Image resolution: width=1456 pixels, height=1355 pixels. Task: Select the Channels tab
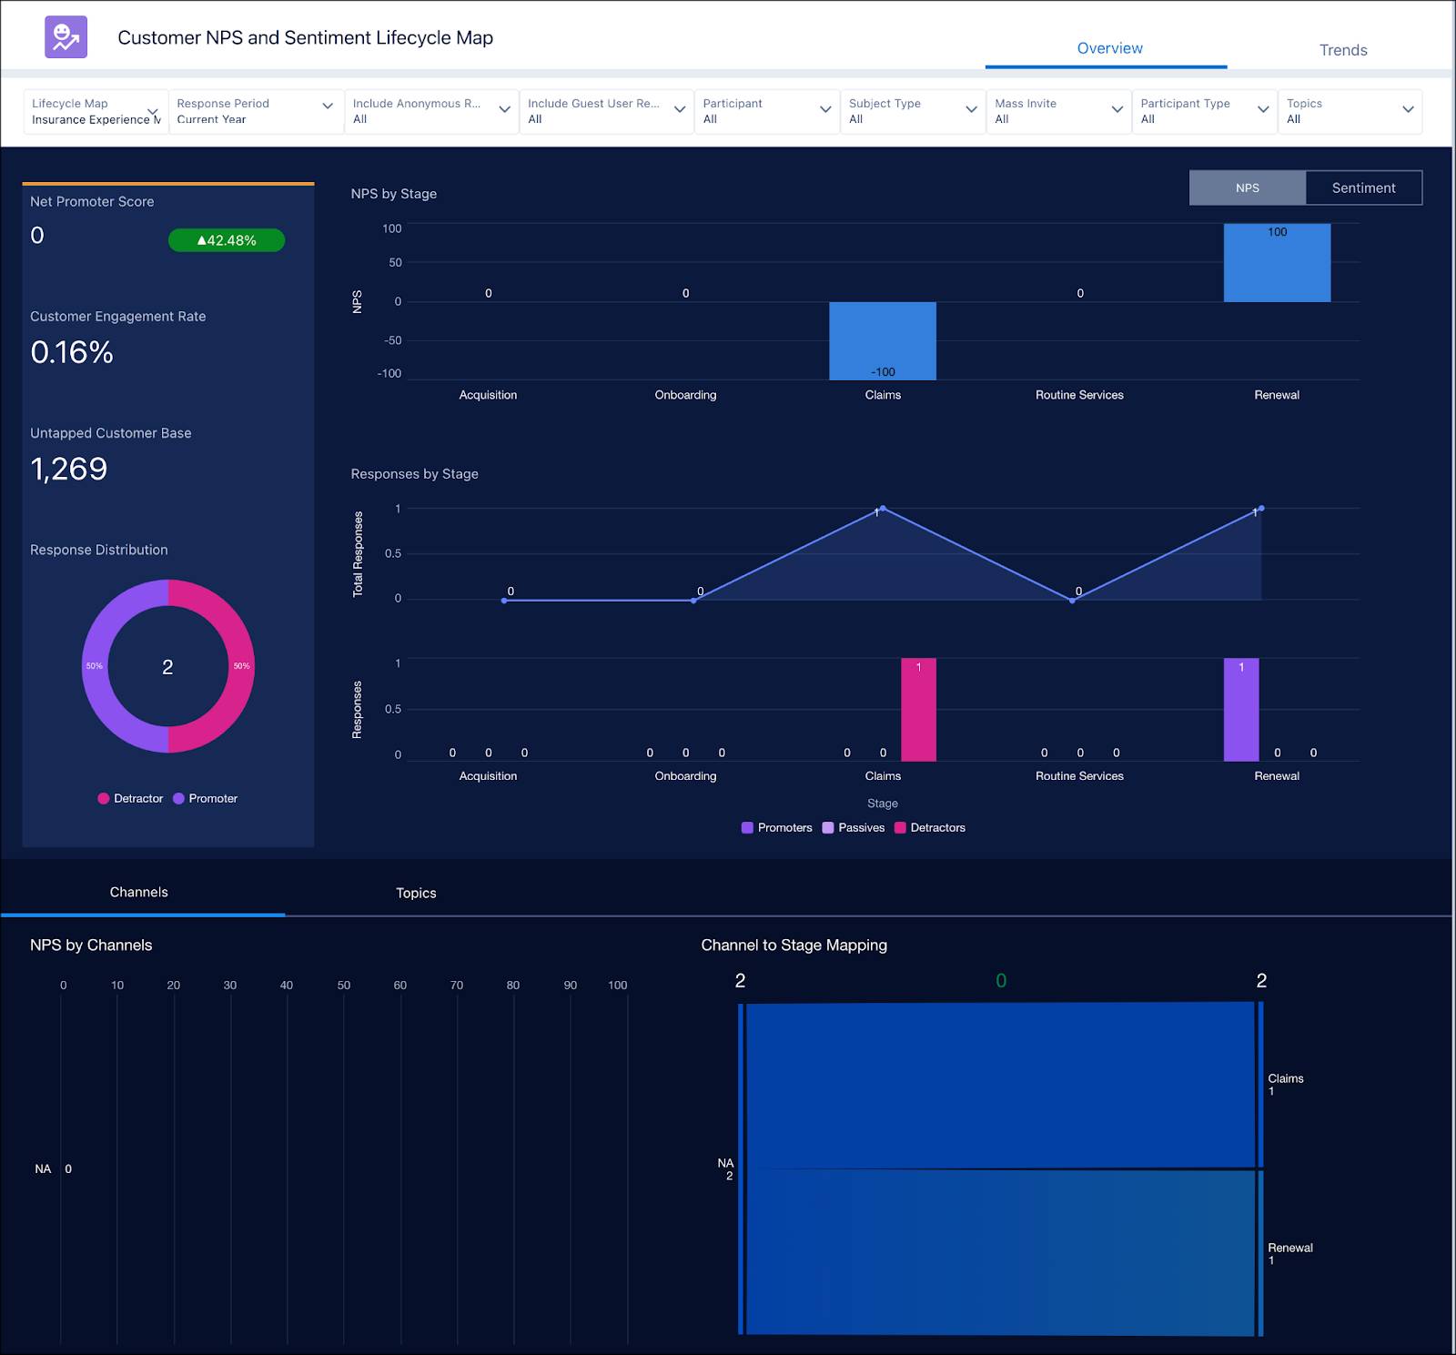(x=139, y=892)
